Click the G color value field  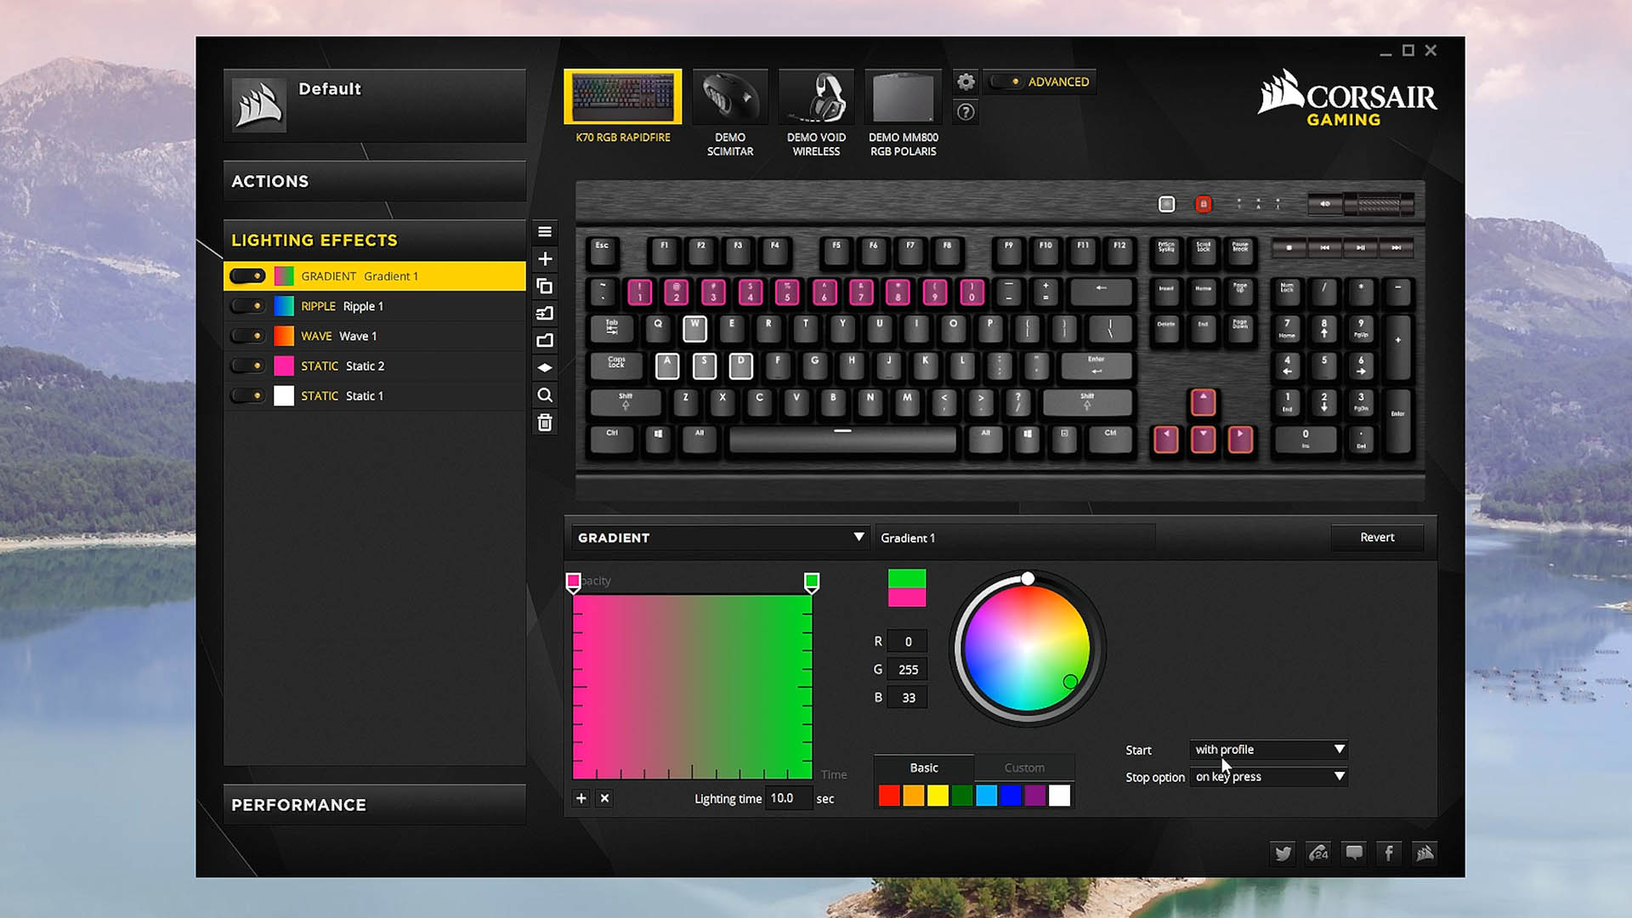[907, 670]
